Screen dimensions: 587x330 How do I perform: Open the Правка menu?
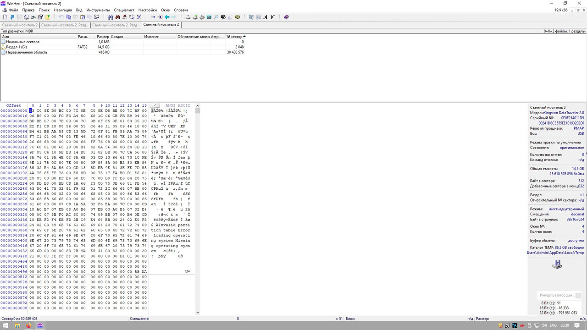pos(28,10)
